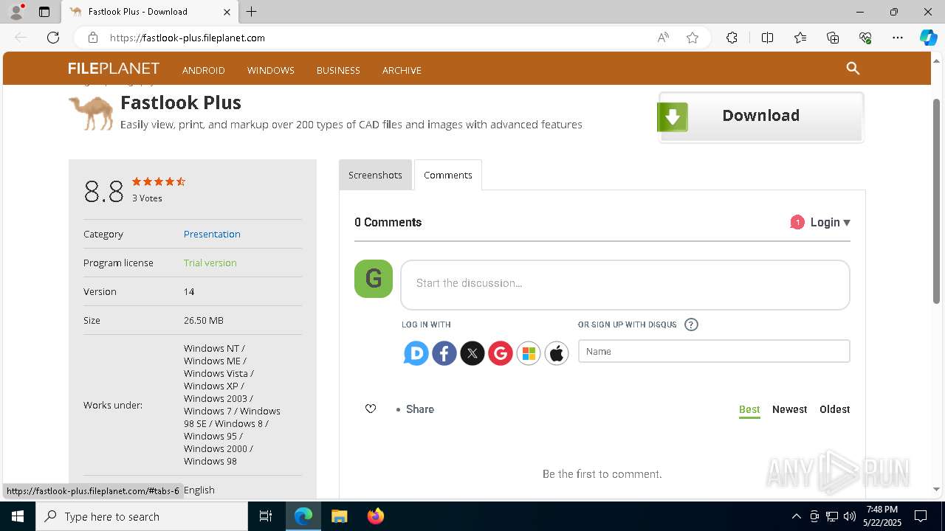
Task: Log in with X (Twitter) icon
Action: tap(472, 354)
